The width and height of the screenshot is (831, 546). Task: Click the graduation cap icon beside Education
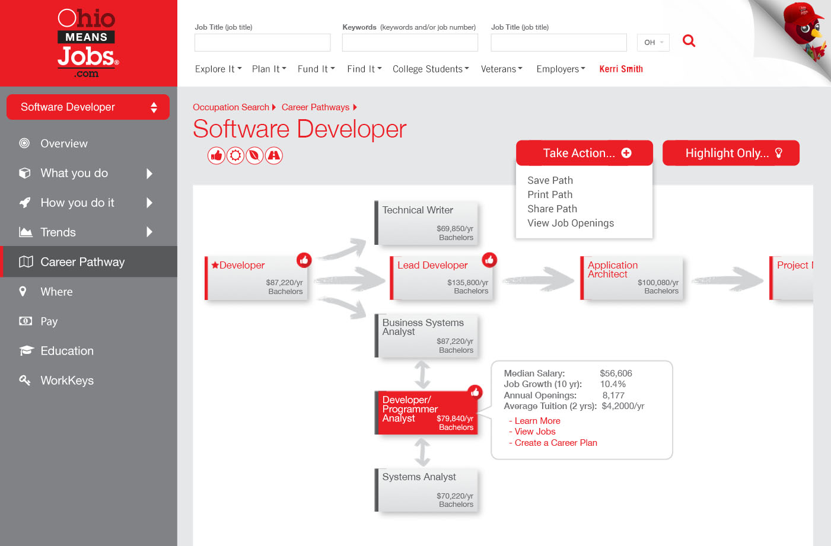click(26, 350)
